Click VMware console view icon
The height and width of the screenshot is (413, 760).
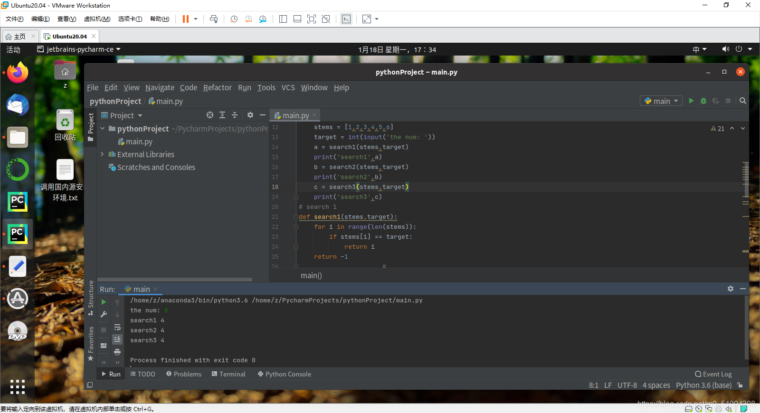(346, 19)
